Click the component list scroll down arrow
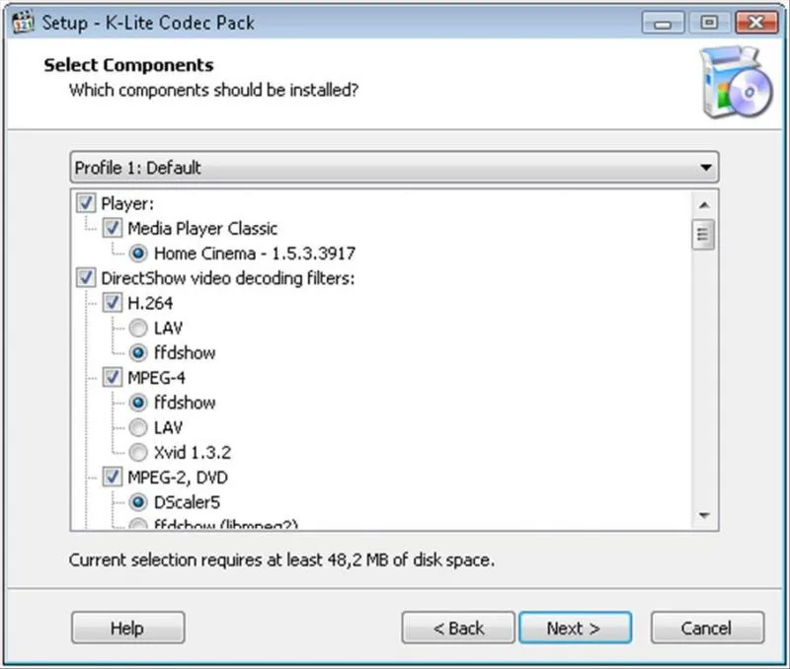Screen dimensions: 790x669 [x=704, y=515]
